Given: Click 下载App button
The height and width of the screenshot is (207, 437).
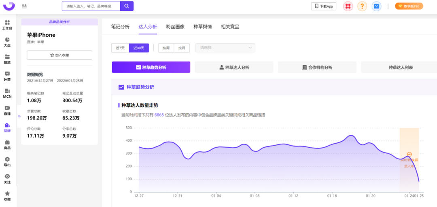Looking at the screenshot, I should point(324,6).
